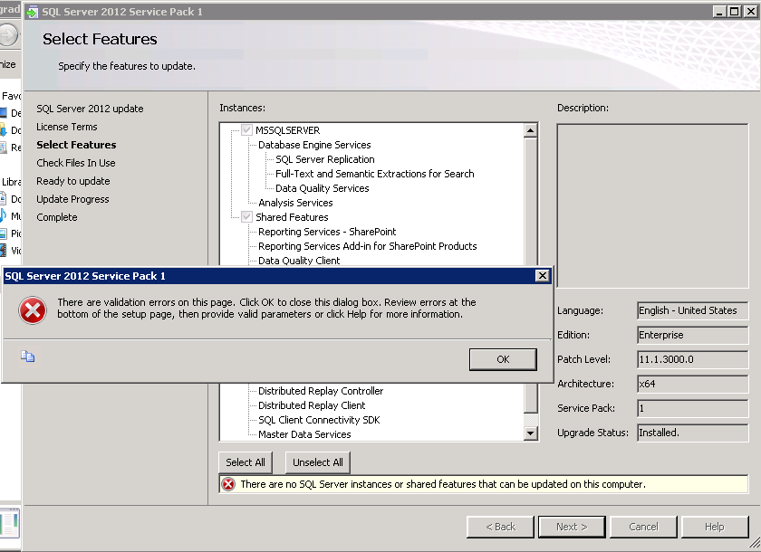
Task: Click the Back button
Action: 500,527
